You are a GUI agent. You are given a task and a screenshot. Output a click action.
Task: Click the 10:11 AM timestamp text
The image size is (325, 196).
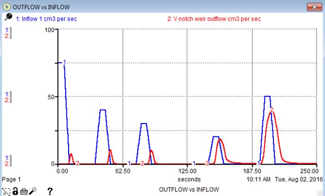click(259, 179)
